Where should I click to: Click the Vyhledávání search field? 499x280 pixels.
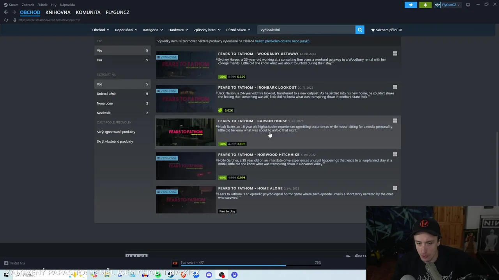306,30
